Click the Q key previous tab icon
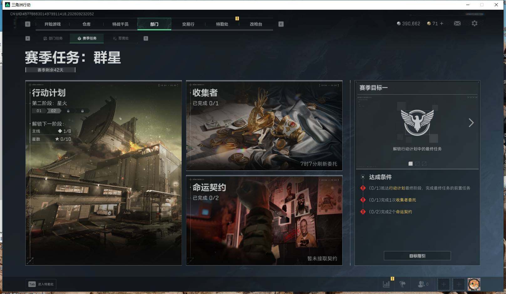Screen dimensions: 506x294 click(x=28, y=24)
